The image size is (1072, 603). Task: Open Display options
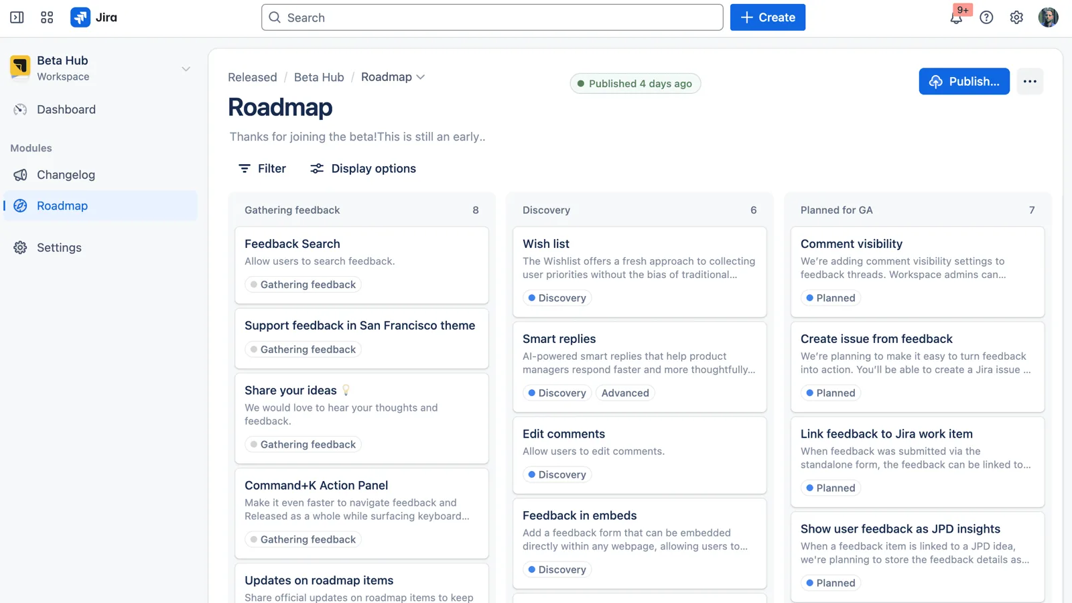[x=363, y=168]
